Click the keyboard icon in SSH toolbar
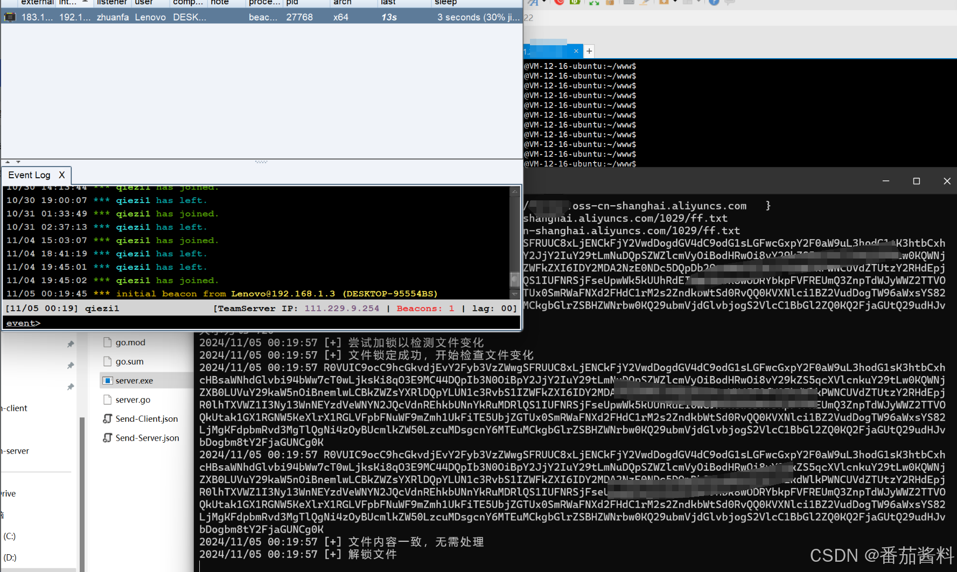The width and height of the screenshot is (957, 572). [x=629, y=2]
